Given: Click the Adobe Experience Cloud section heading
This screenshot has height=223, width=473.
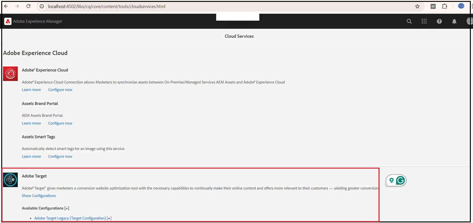Looking at the screenshot, I should 35,53.
